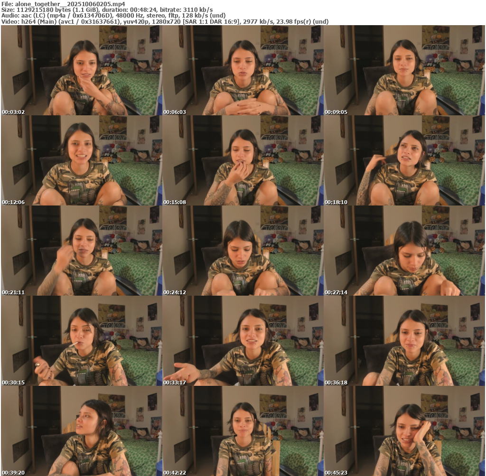Click the file name alone_together__202510060205.mp4

[70, 4]
